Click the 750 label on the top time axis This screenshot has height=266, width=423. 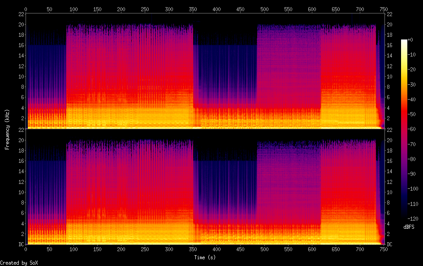(x=384, y=9)
